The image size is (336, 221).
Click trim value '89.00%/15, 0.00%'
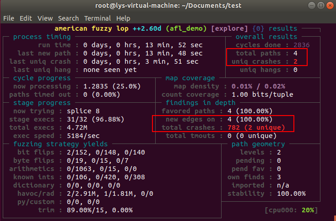coord(100,210)
